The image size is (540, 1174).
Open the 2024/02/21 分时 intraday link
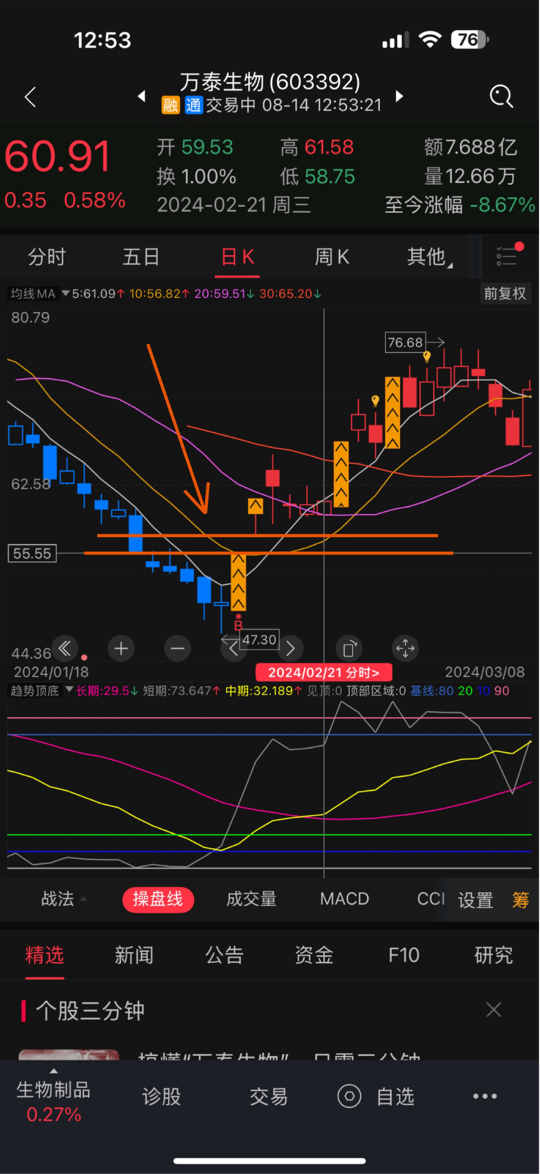tap(324, 673)
